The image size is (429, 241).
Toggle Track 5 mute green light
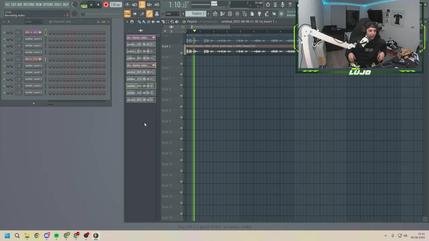(181, 85)
